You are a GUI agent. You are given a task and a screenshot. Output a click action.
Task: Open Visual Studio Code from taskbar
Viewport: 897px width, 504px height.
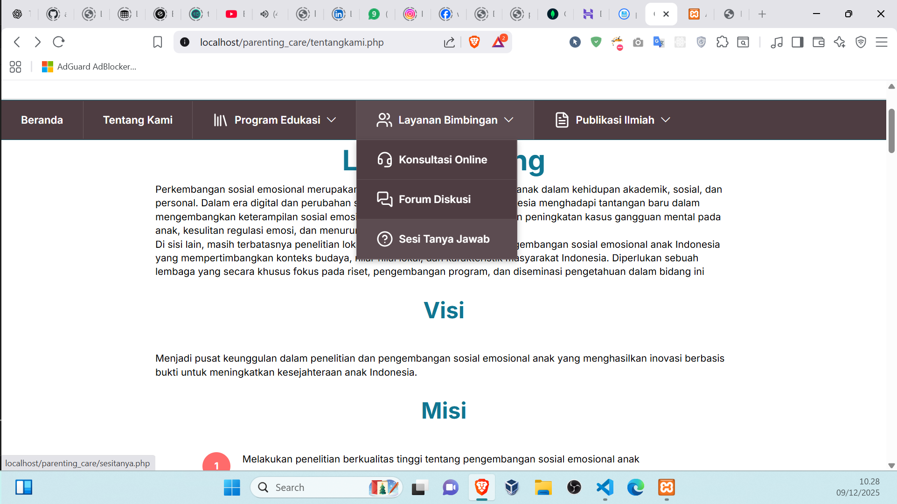point(605,487)
